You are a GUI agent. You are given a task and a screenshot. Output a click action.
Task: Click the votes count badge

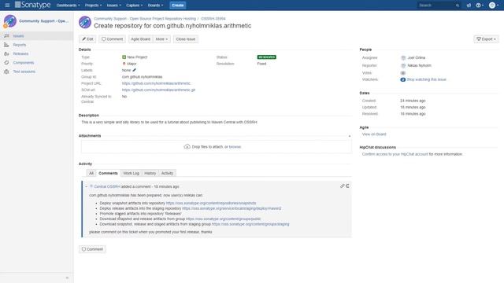click(402, 73)
